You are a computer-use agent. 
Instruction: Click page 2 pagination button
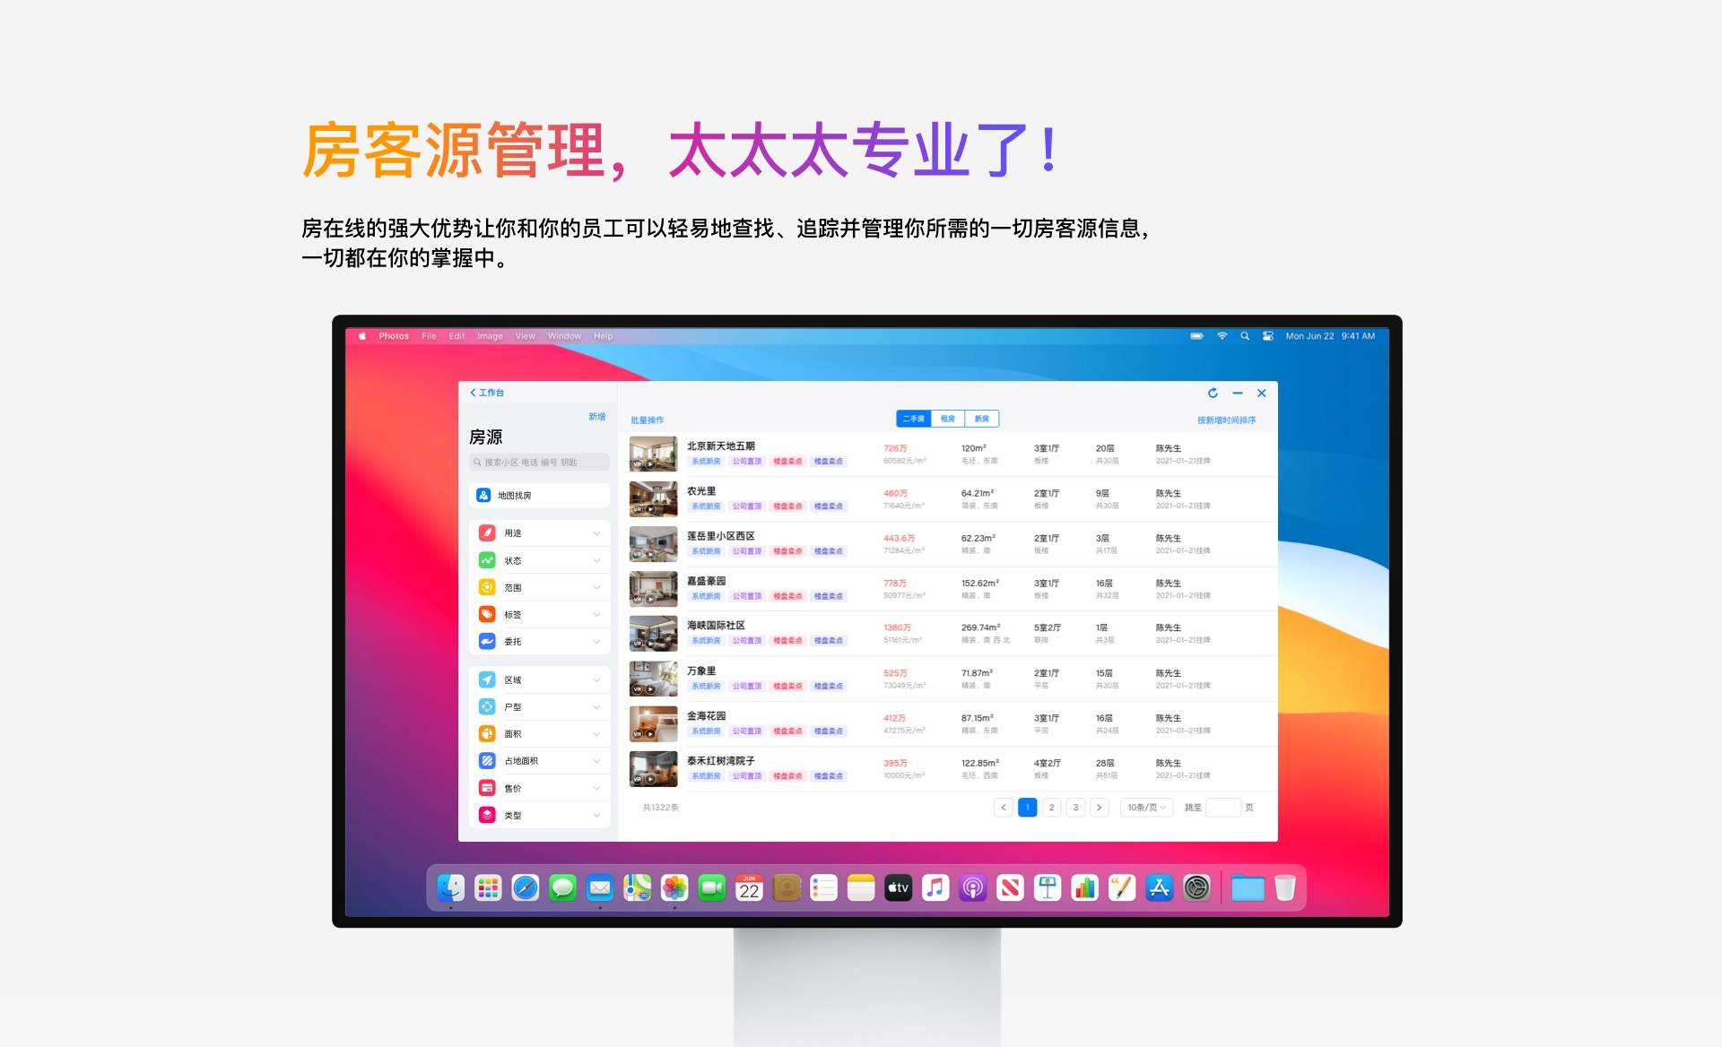(1050, 806)
